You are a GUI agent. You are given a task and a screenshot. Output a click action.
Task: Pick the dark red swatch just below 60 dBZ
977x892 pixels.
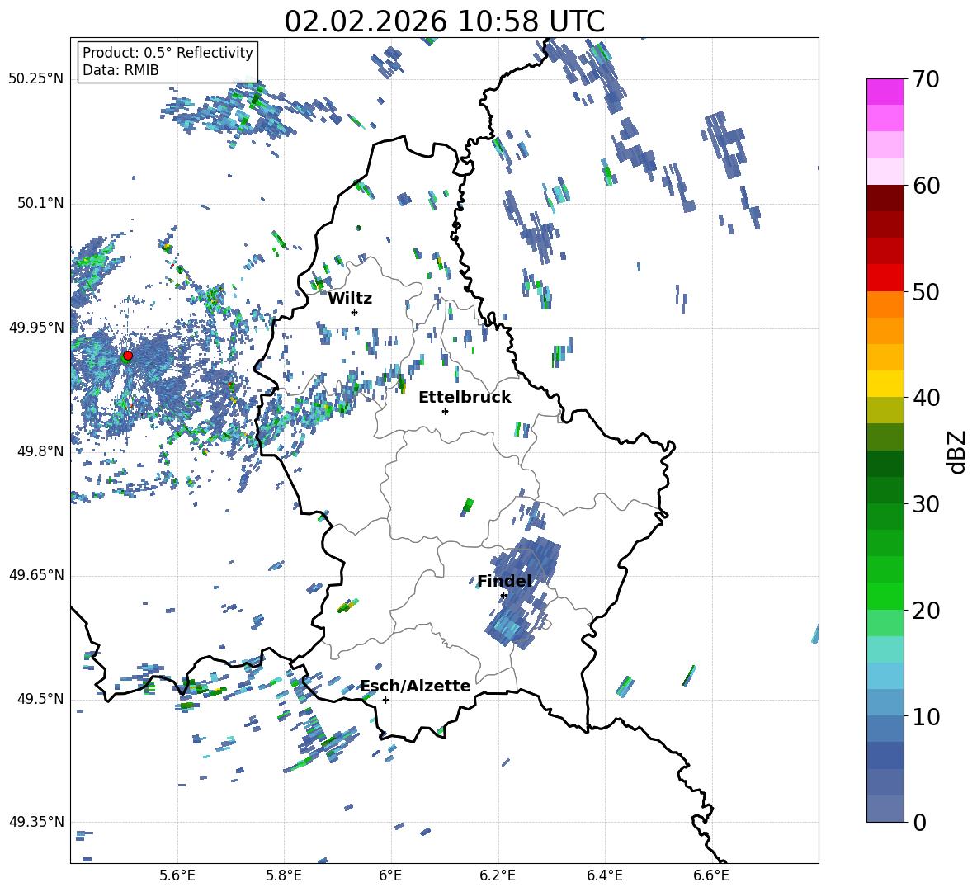tap(885, 198)
